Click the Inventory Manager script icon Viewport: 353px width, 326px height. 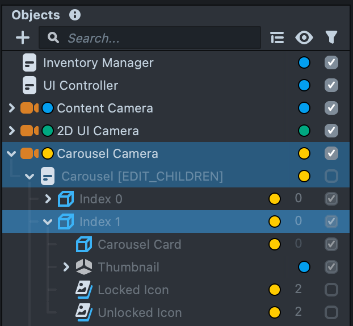click(x=30, y=62)
